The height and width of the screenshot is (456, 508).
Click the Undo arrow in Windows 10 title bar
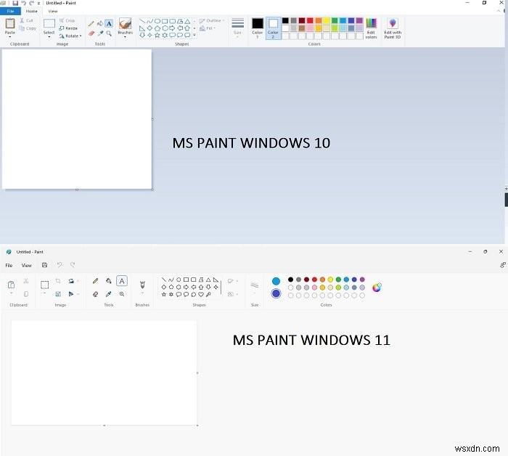23,3
